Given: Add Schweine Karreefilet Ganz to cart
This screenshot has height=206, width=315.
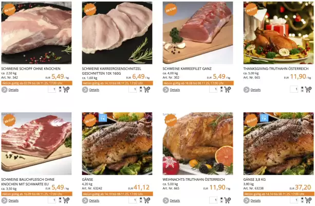Looking at the screenshot, I should click(228, 90).
